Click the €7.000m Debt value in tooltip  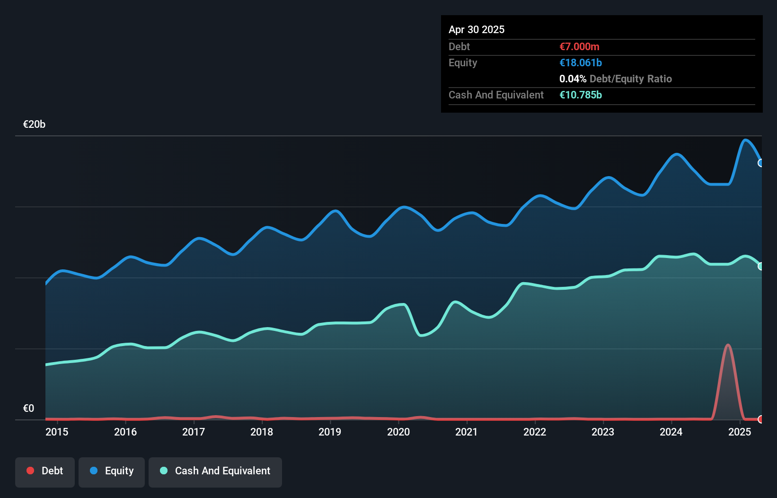[579, 46]
